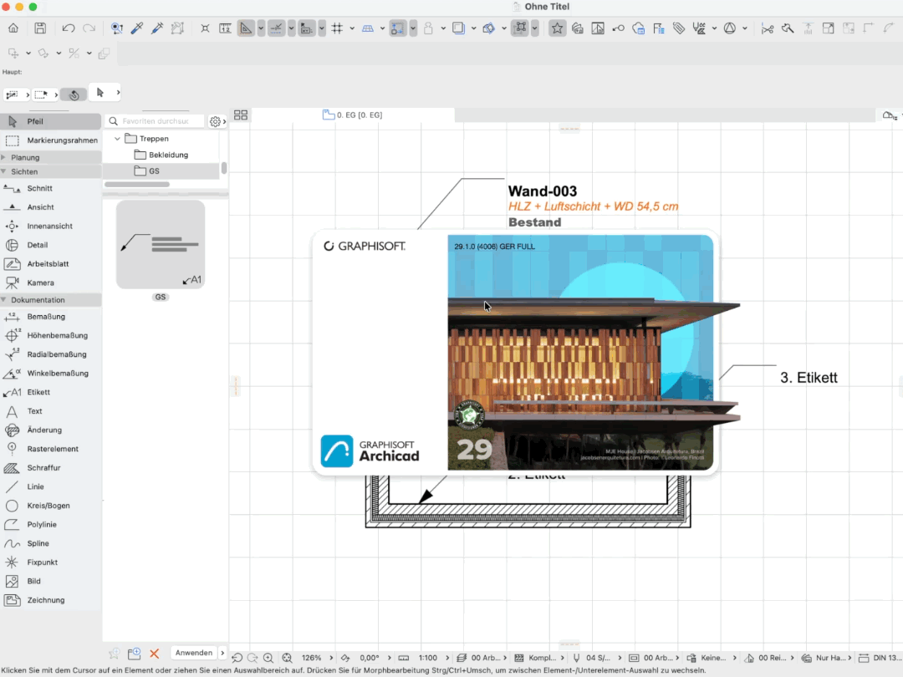Click the scissors split icon

click(x=767, y=28)
